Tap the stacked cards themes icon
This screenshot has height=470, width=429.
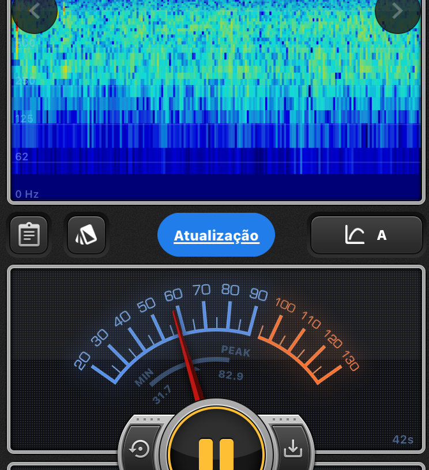pyautogui.click(x=86, y=235)
